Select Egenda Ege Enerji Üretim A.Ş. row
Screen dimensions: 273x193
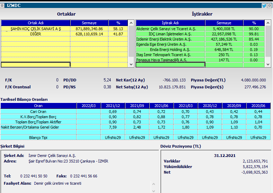click(x=200, y=44)
